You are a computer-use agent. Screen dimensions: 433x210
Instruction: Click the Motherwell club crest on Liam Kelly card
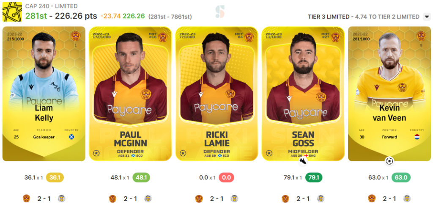pyautogui.click(x=75, y=36)
